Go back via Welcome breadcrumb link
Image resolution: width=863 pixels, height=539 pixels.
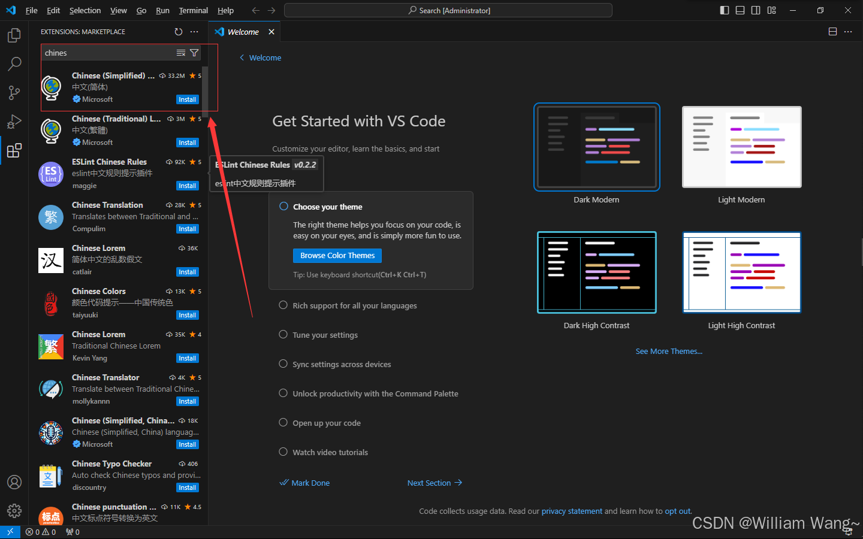click(260, 57)
